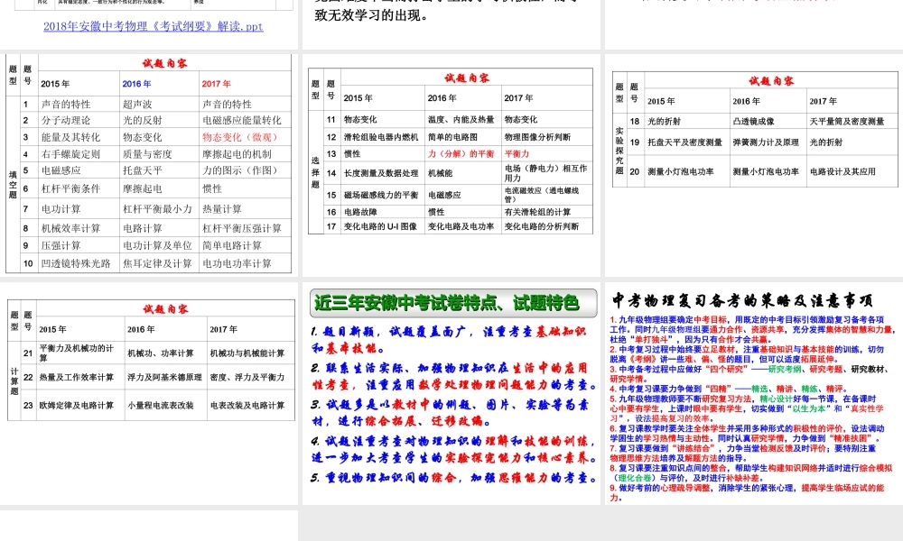Select the 选择题 table slide thumbnail
This screenshot has height=541, width=903.
(451, 164)
